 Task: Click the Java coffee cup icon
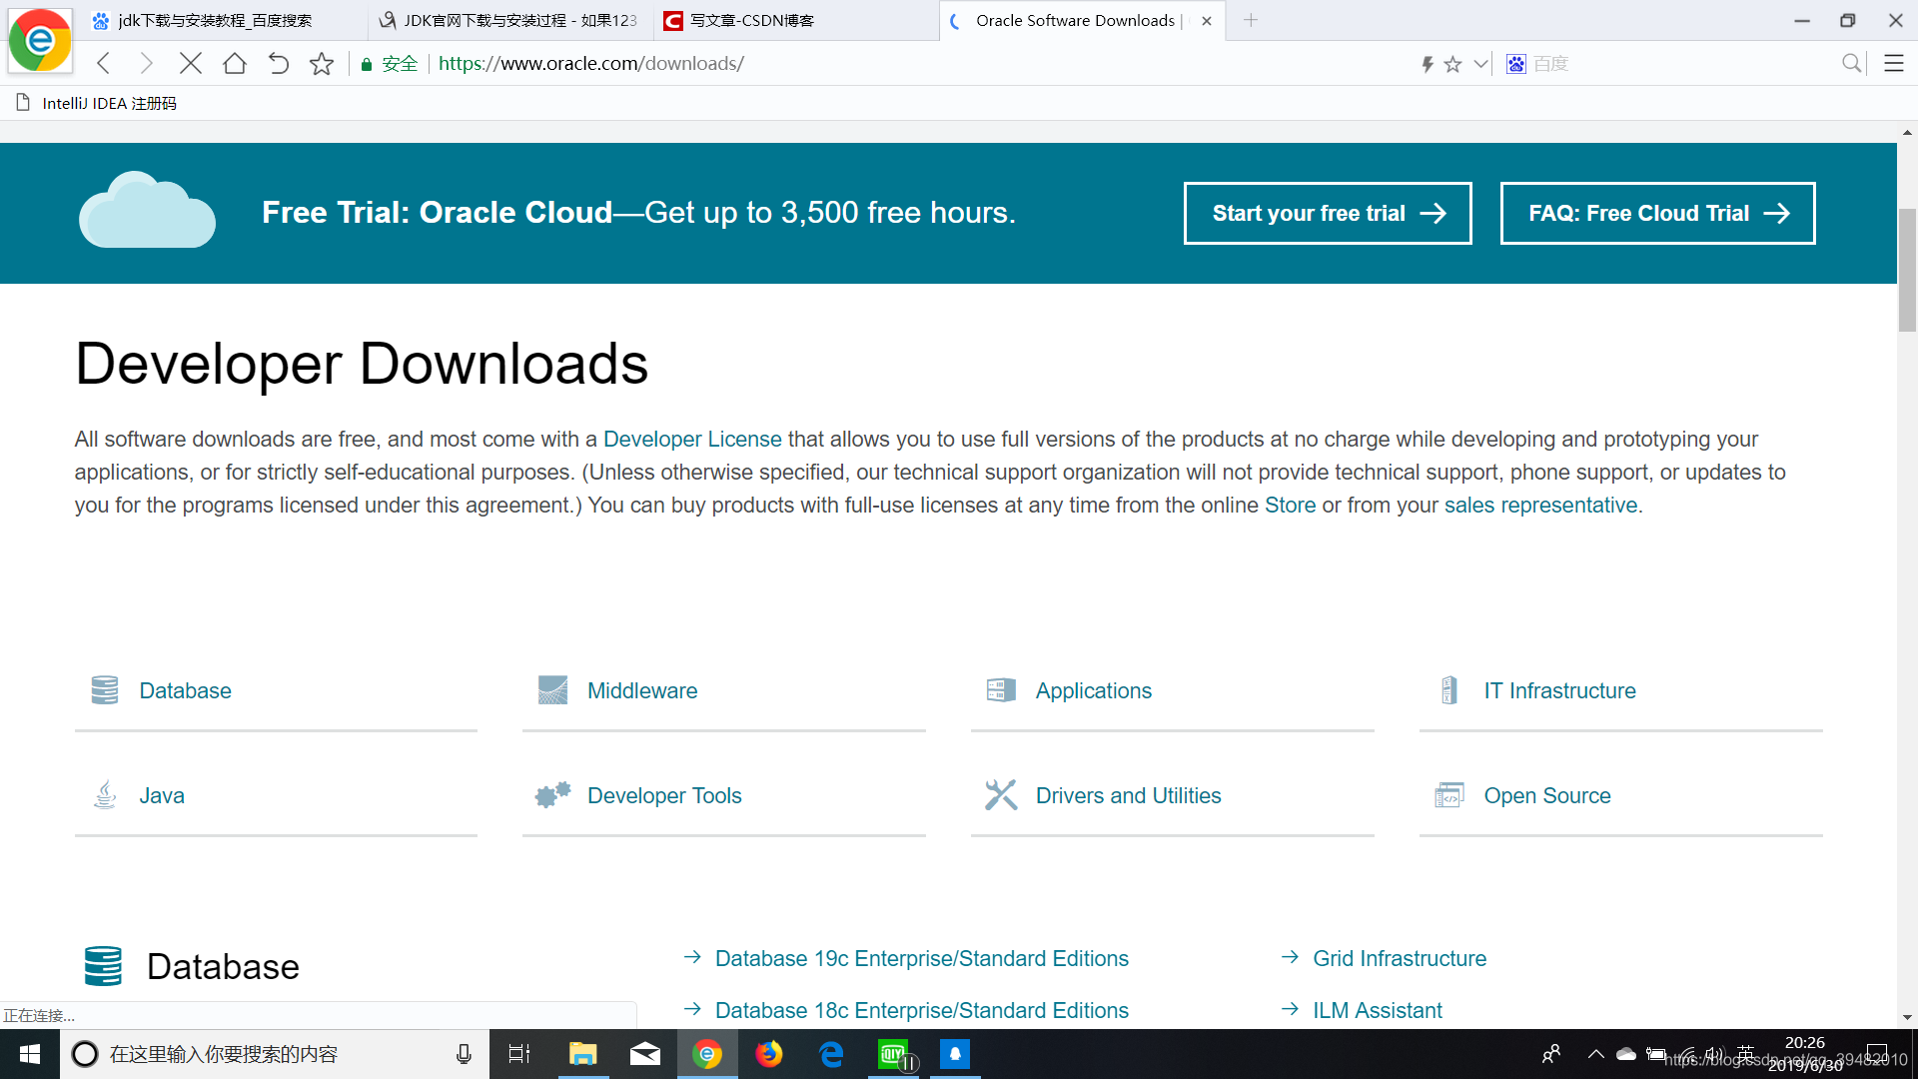[x=105, y=794]
